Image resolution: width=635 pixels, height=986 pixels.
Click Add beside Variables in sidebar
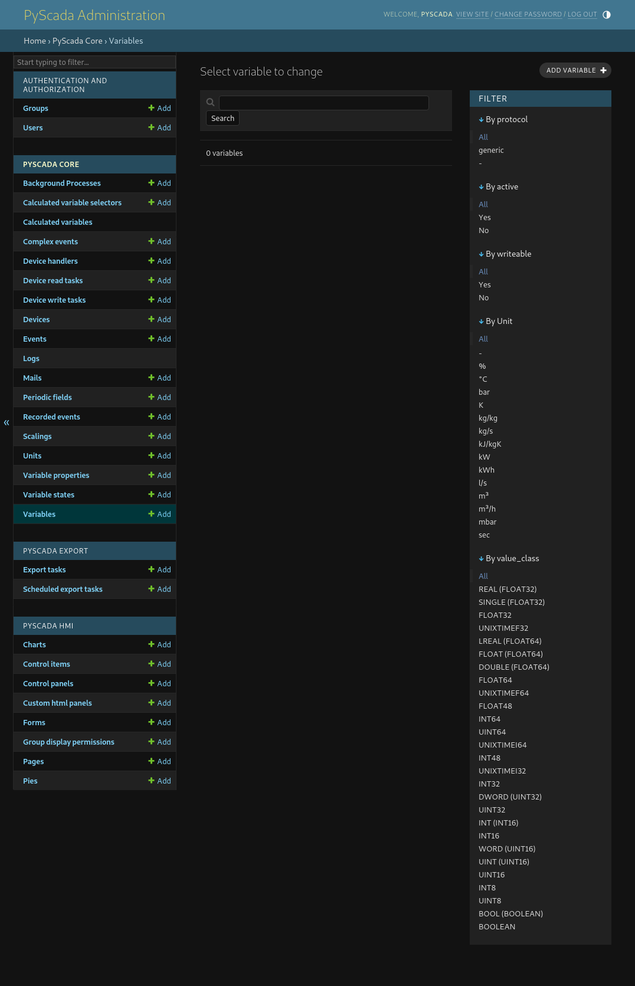point(159,514)
